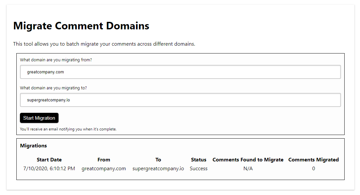Click the email notification note below the button
The image size is (360, 195).
tap(68, 129)
